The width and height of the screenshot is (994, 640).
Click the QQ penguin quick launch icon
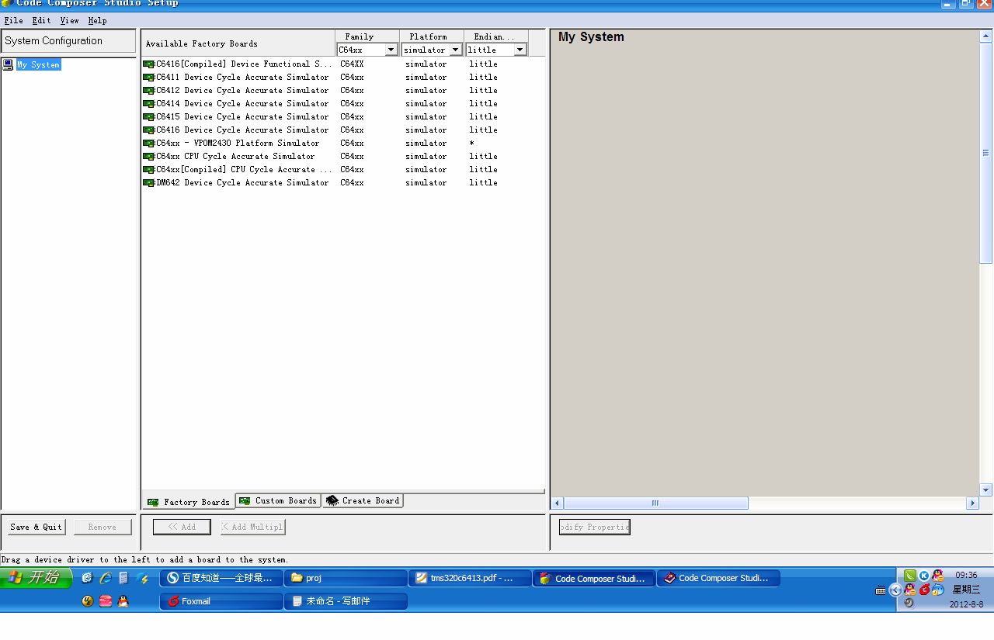coord(123,601)
